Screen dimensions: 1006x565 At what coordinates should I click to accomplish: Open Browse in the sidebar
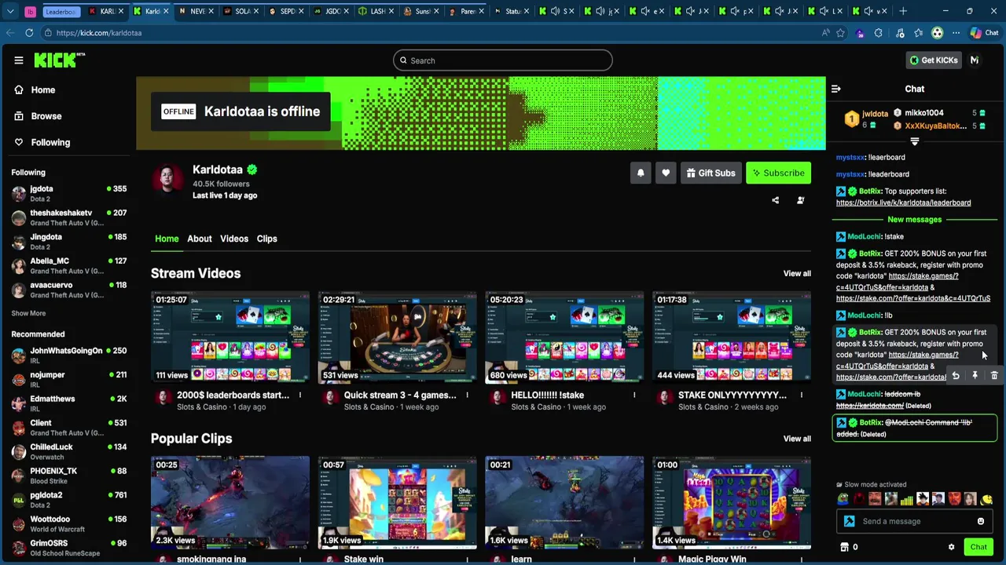click(x=38, y=116)
